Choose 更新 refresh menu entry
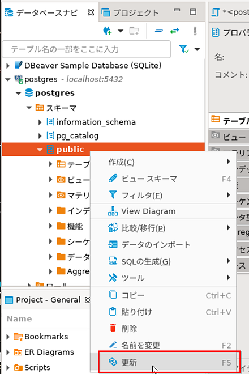The height and width of the screenshot is (374, 249). 163,362
